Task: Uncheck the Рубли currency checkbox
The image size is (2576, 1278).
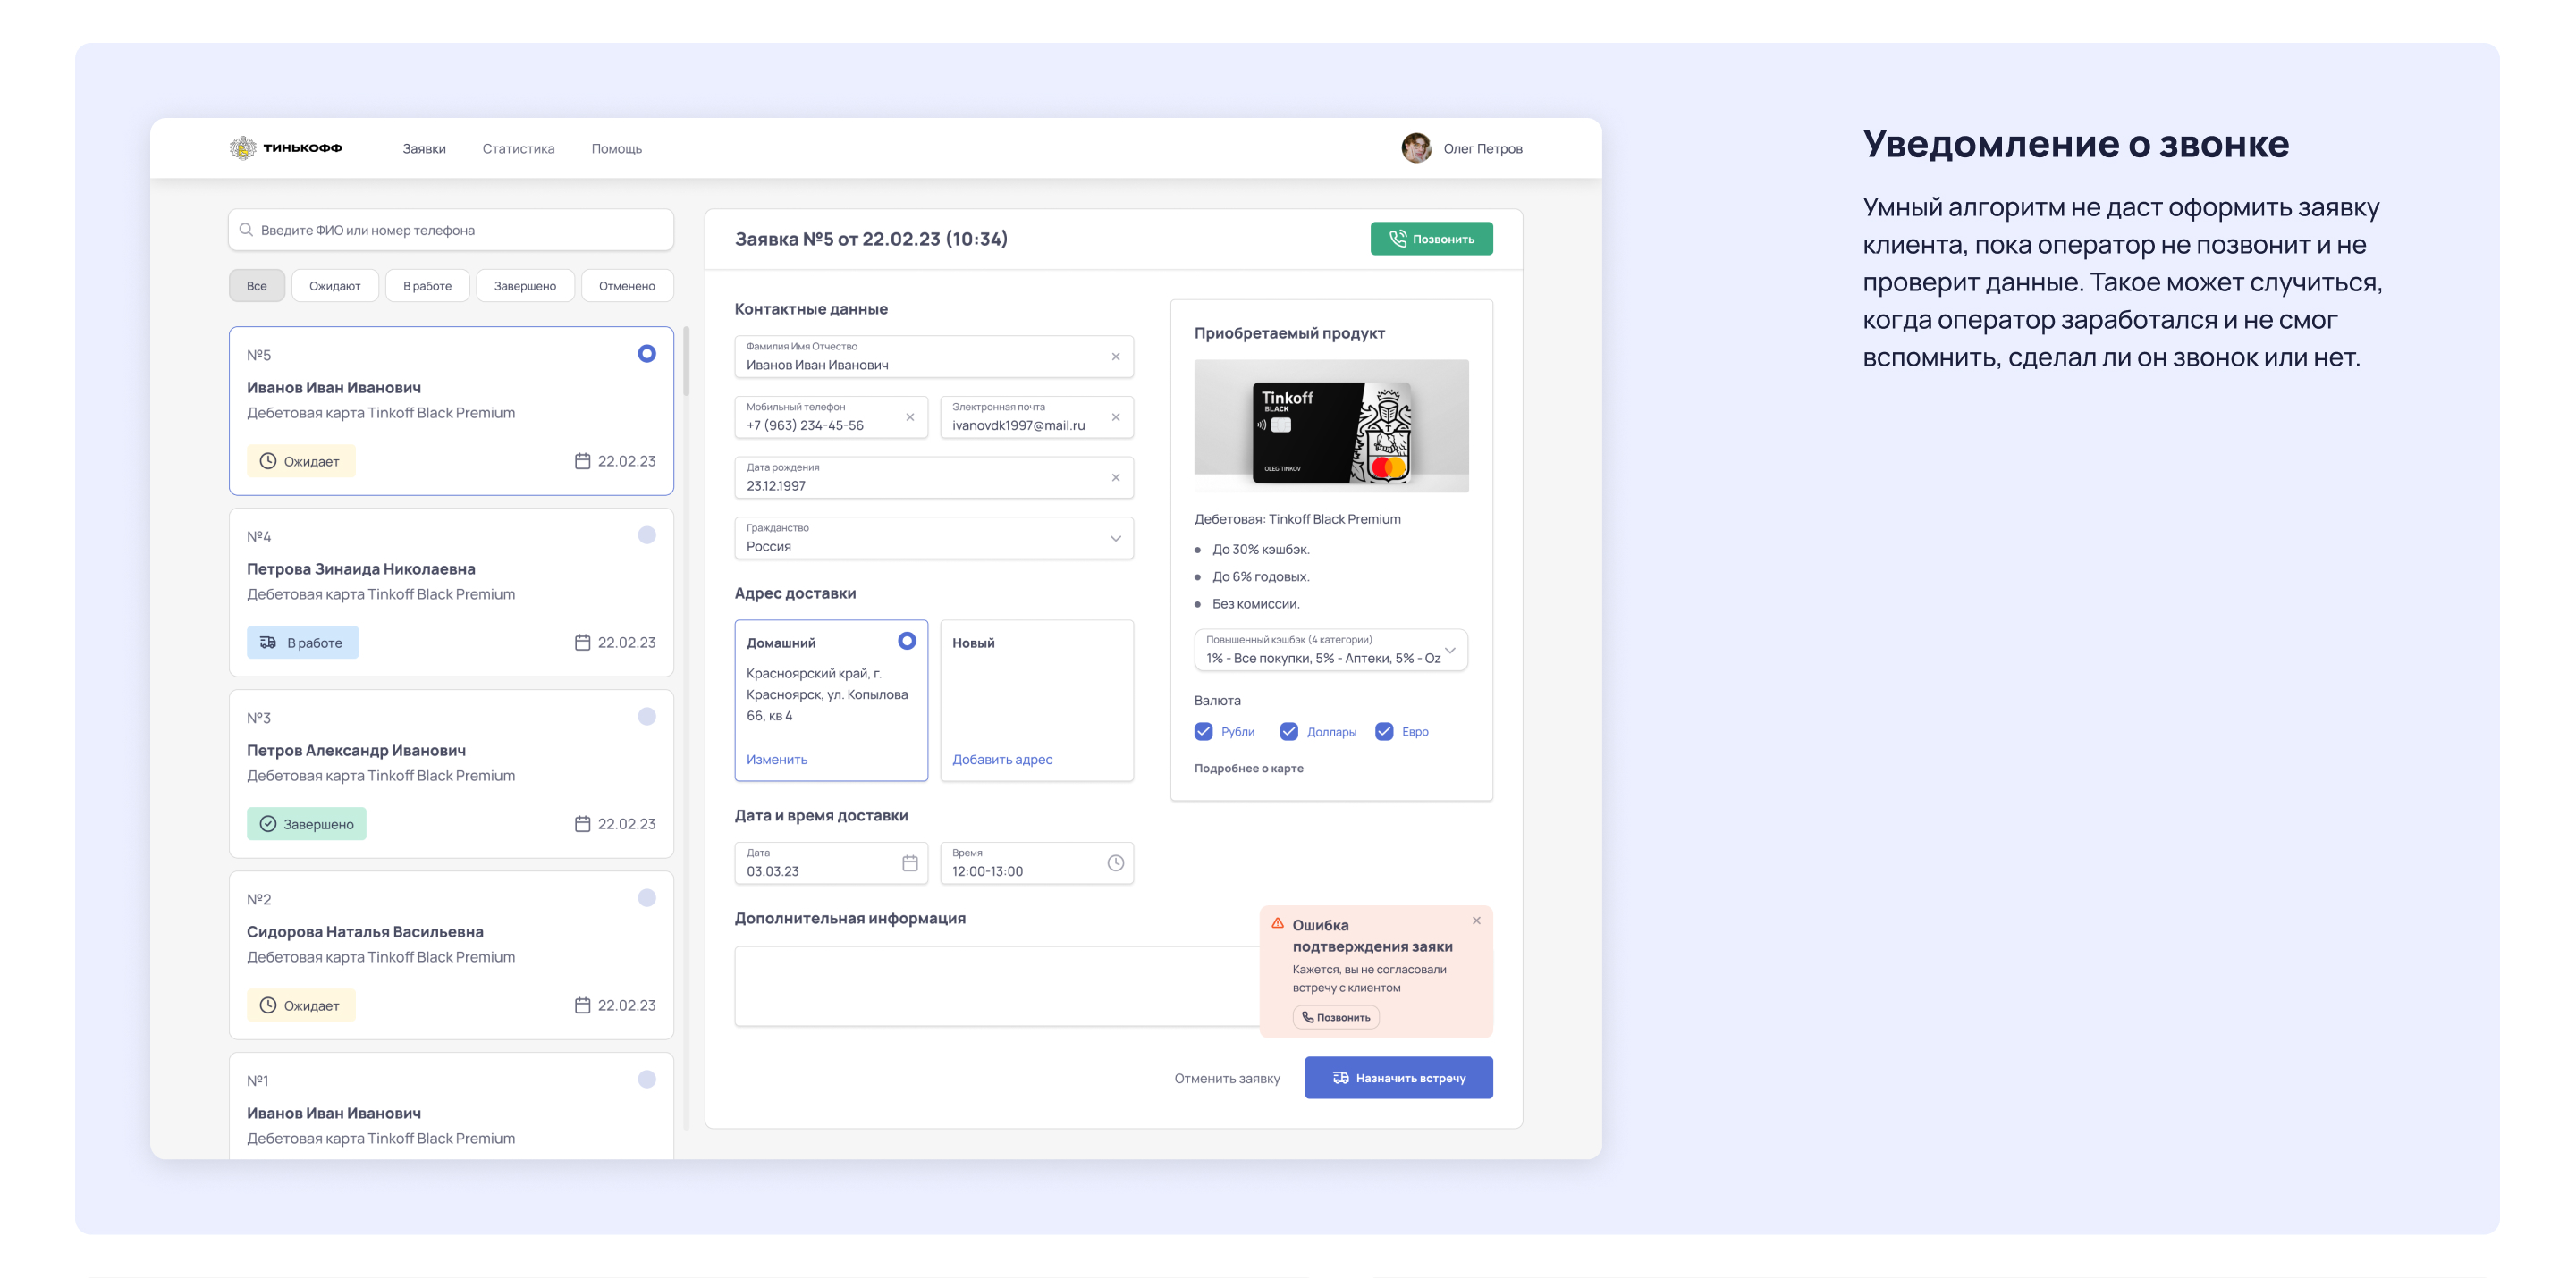Action: click(x=1203, y=731)
